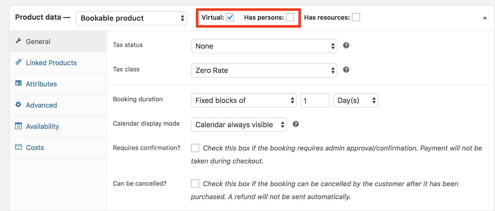Viewport: 495px width, 211px height.
Task: Enable the Has persons checkbox
Action: [x=290, y=17]
